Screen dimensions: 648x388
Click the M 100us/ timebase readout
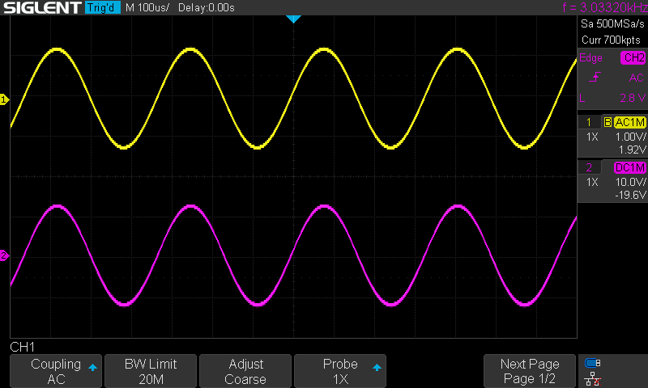pos(147,7)
